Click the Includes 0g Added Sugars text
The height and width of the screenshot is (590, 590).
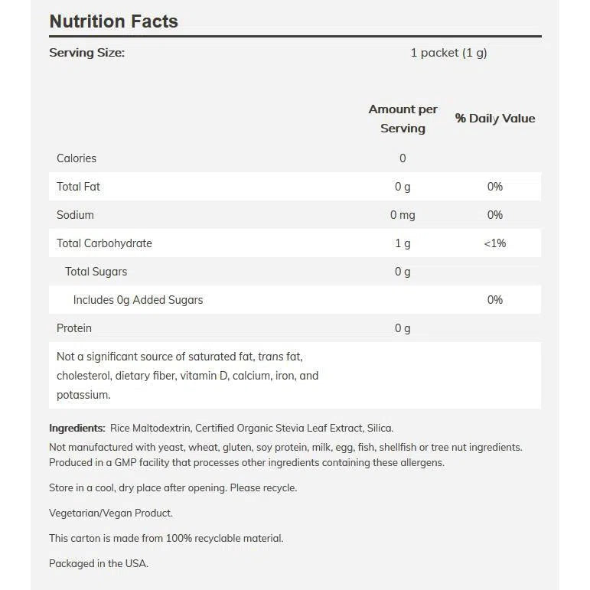pos(138,300)
